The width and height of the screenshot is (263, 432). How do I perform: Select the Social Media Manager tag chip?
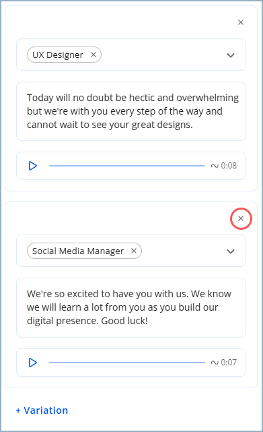[78, 251]
